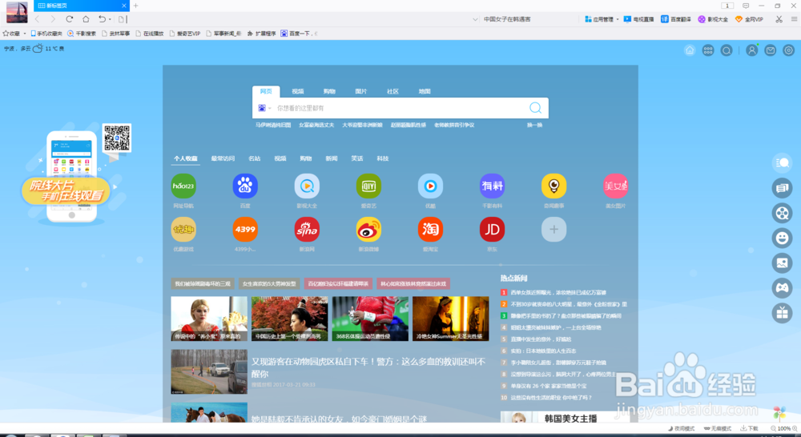
Task: Select the 图片 search tab
Action: click(x=361, y=91)
